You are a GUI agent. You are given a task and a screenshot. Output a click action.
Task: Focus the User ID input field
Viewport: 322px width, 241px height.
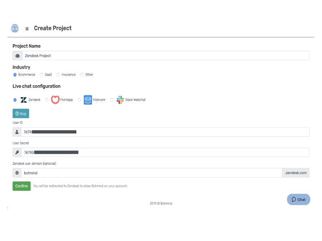tap(165, 132)
